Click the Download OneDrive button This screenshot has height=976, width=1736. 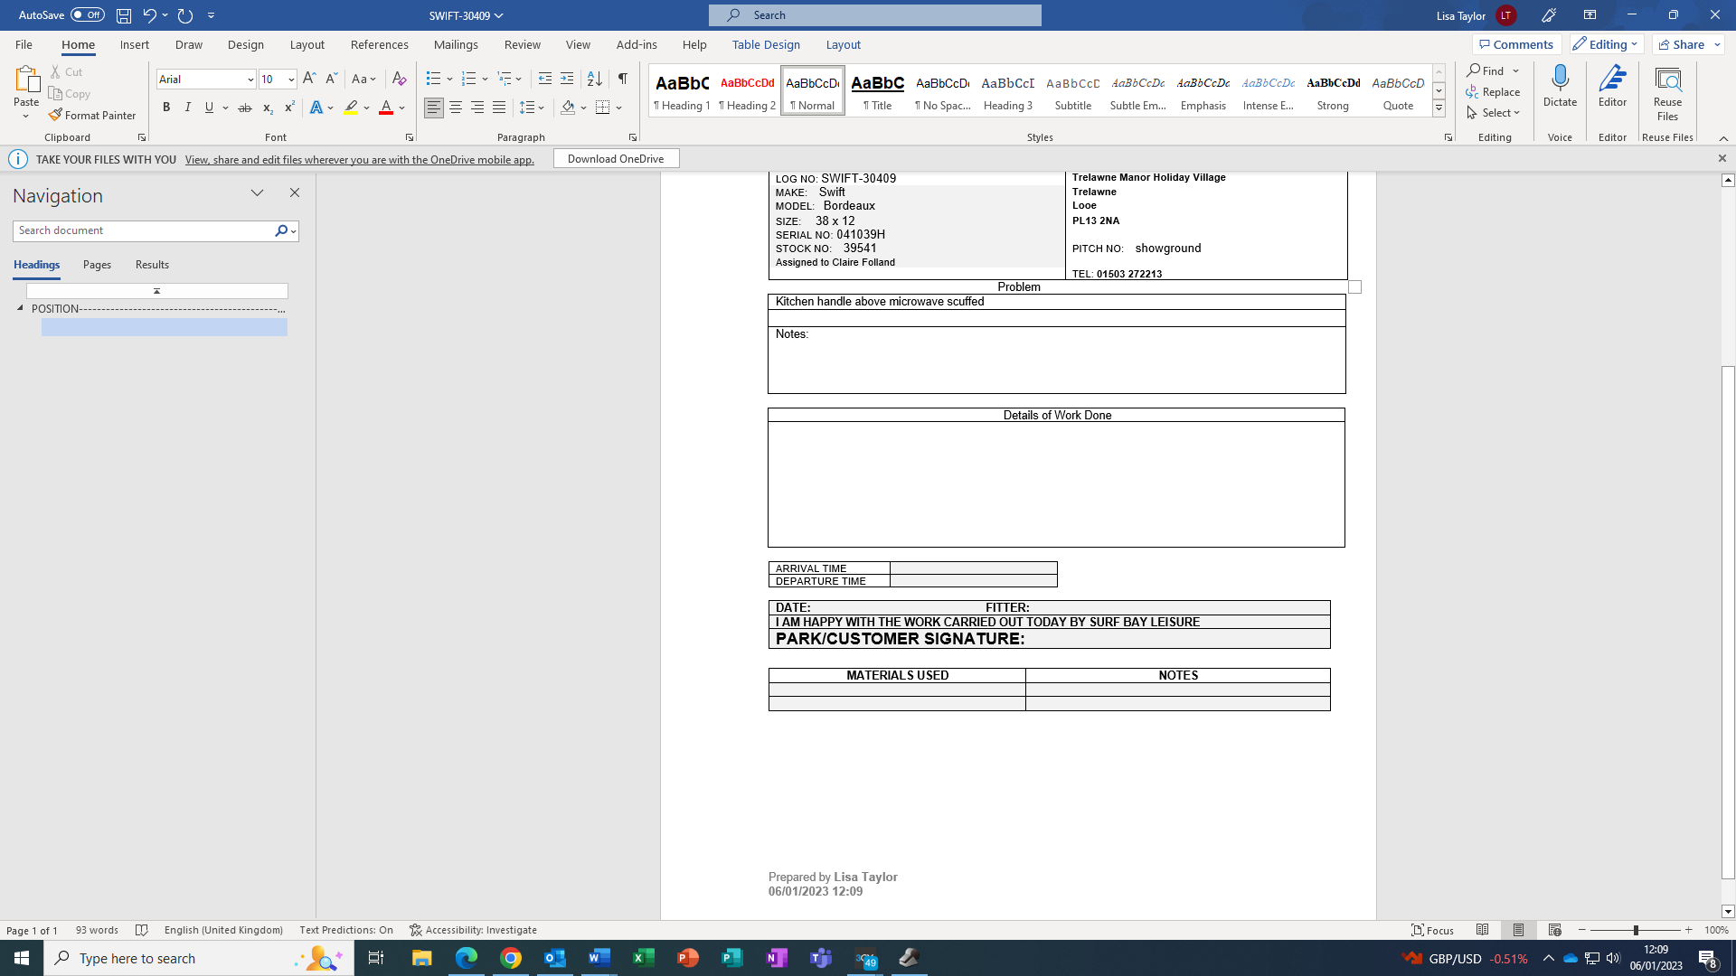616,158
